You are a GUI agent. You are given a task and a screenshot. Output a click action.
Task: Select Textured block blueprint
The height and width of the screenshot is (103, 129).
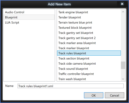tap(89, 28)
